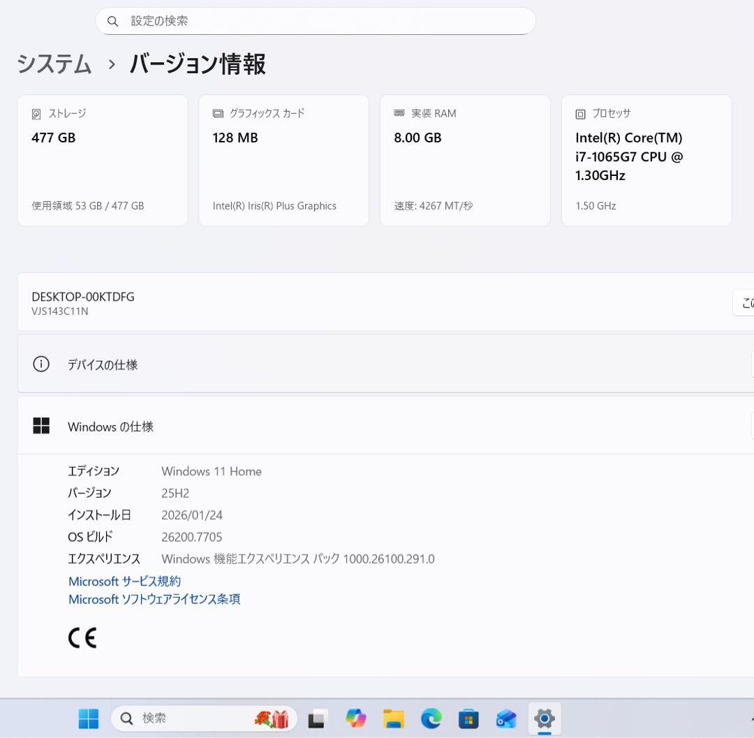
Task: Click the info icon next to デバイスの仕様
Action: [40, 364]
